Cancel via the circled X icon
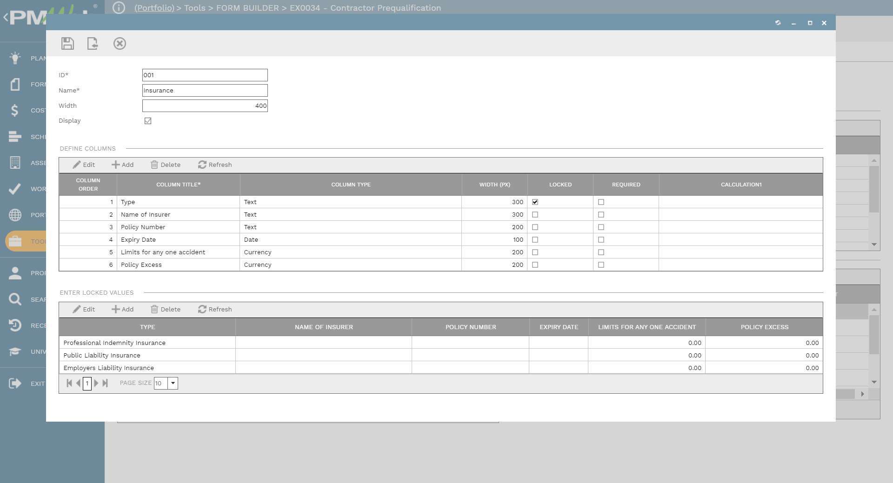Viewport: 893px width, 483px height. click(x=120, y=43)
